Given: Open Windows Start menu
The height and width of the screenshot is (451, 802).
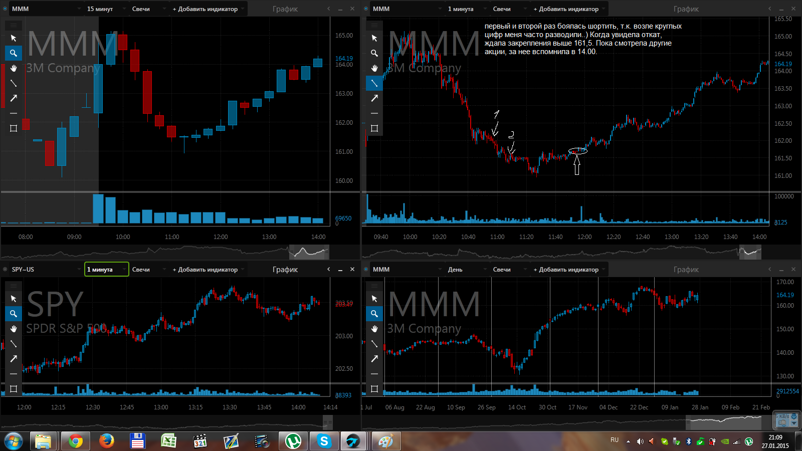Looking at the screenshot, I should tap(14, 441).
